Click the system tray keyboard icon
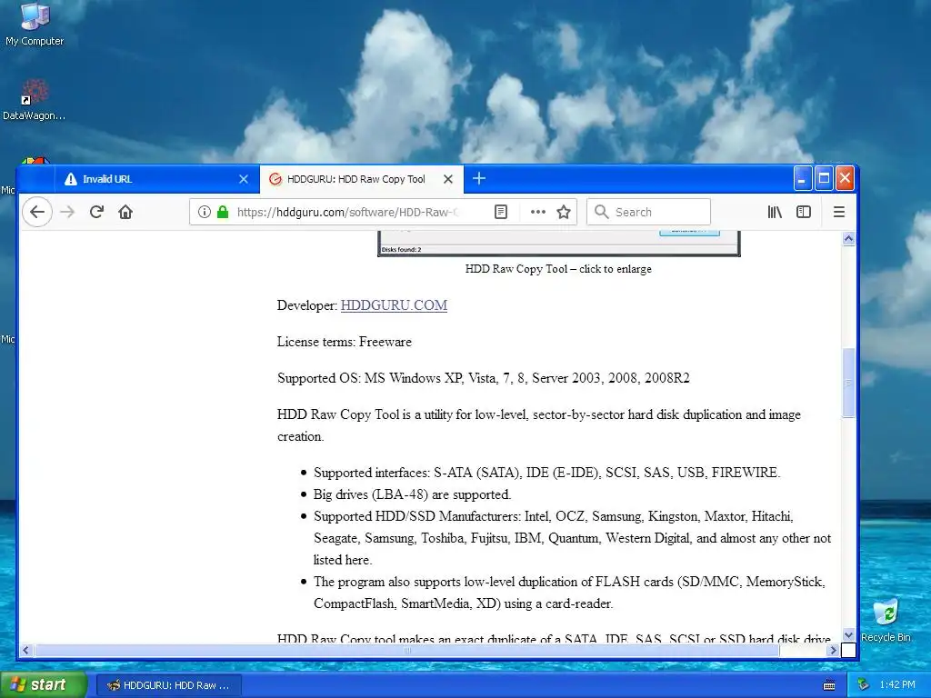Screen dimensions: 931x698 pyautogui.click(x=829, y=685)
